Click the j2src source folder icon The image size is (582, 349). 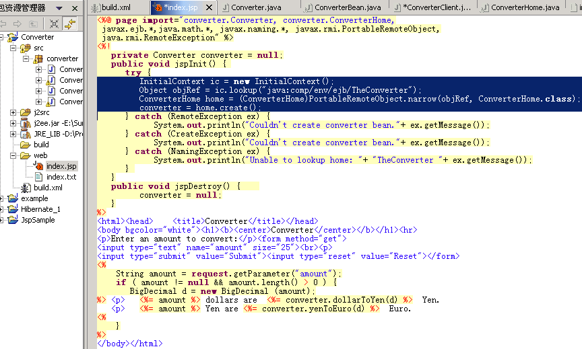pyautogui.click(x=25, y=112)
